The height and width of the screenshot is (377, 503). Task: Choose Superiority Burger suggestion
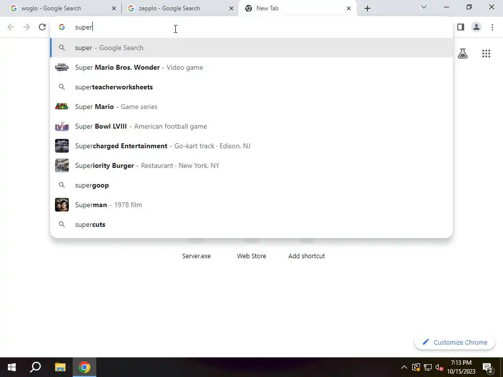tap(251, 165)
